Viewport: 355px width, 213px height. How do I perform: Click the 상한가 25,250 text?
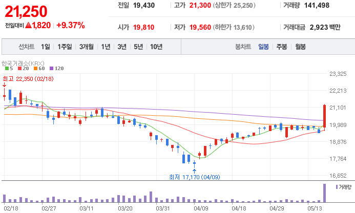(x=234, y=5)
